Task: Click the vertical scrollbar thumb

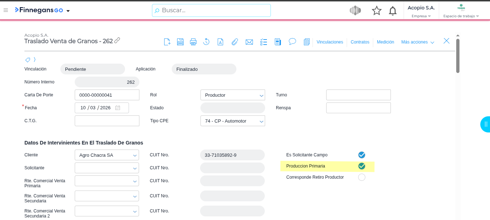Action: pos(458,56)
